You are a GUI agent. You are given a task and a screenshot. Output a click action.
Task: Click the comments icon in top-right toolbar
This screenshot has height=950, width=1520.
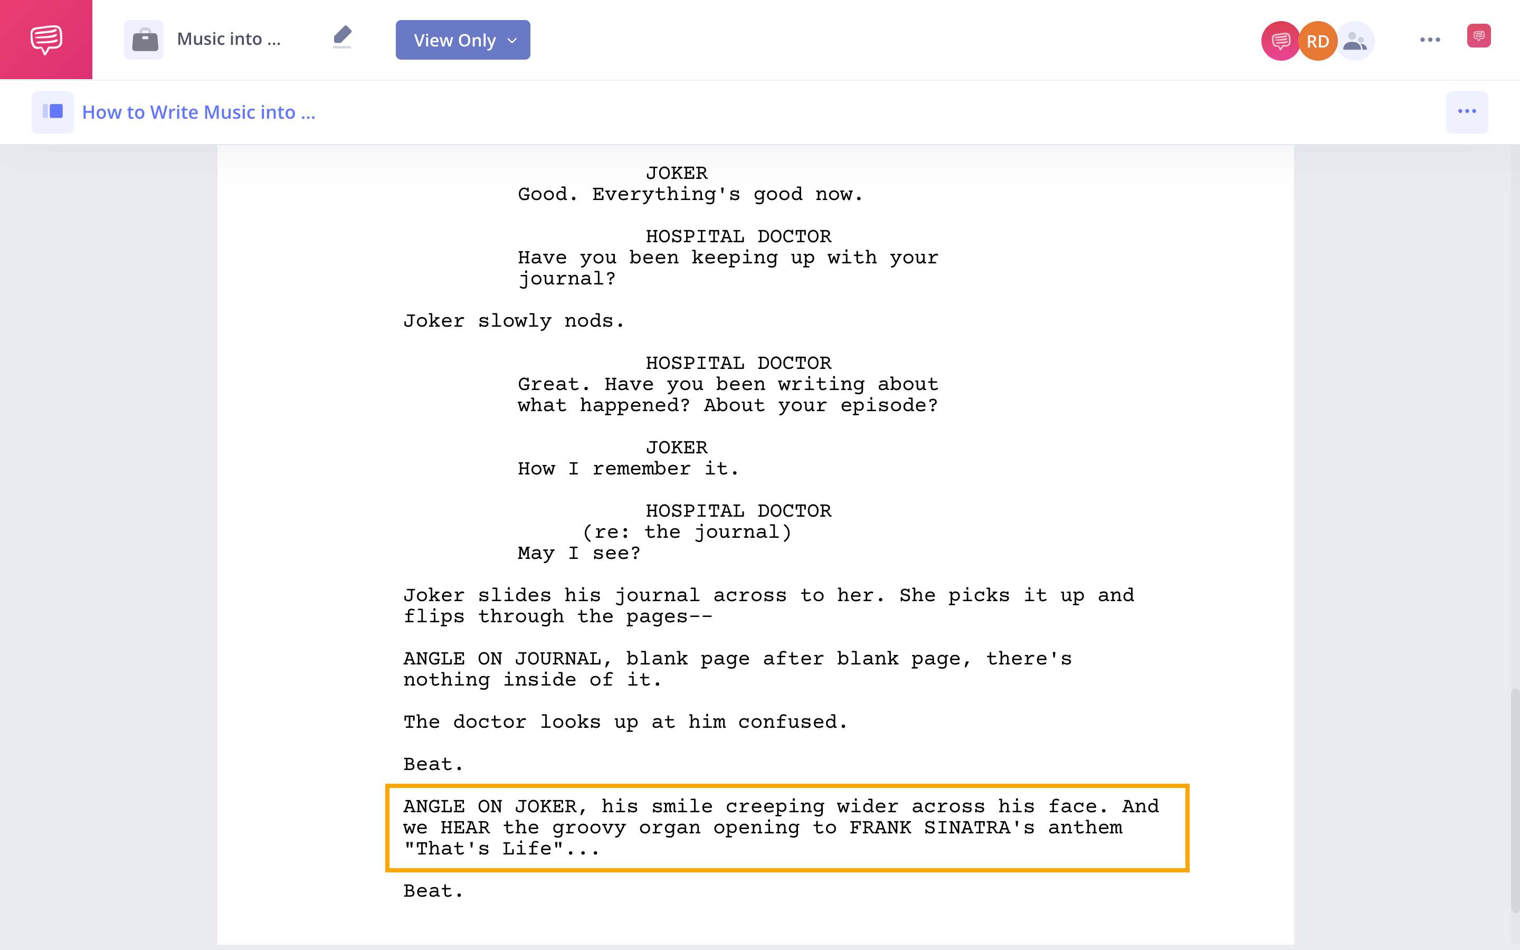(1477, 40)
